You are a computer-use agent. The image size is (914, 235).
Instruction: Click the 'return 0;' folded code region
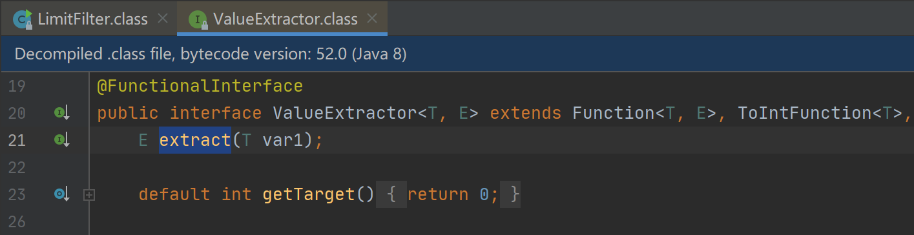pos(448,194)
